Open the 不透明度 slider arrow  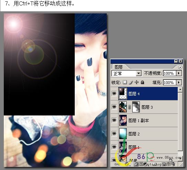[179, 73]
